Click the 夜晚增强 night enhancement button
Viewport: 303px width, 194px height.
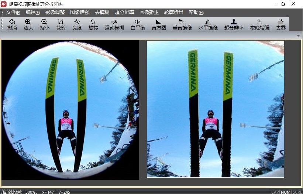coord(259,24)
